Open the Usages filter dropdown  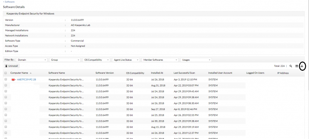click(x=196, y=60)
